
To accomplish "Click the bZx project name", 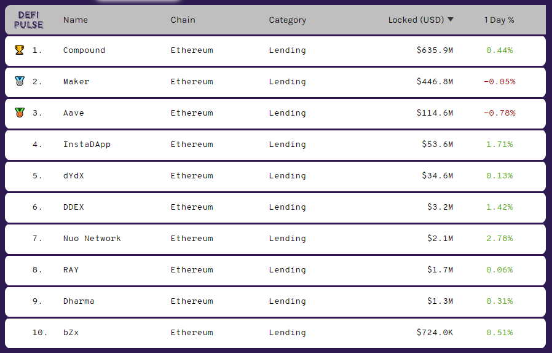I will (71, 333).
